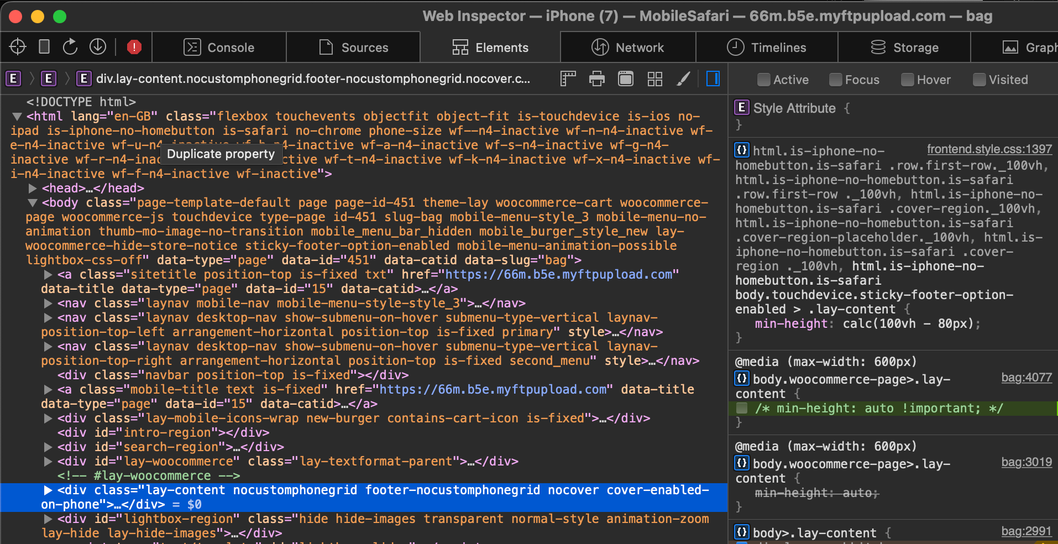Check the Hover state checkbox

point(907,80)
